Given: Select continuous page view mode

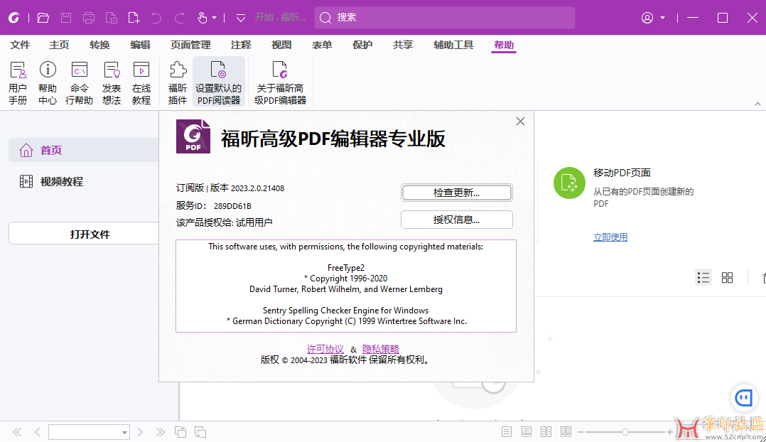Looking at the screenshot, I should point(526,432).
